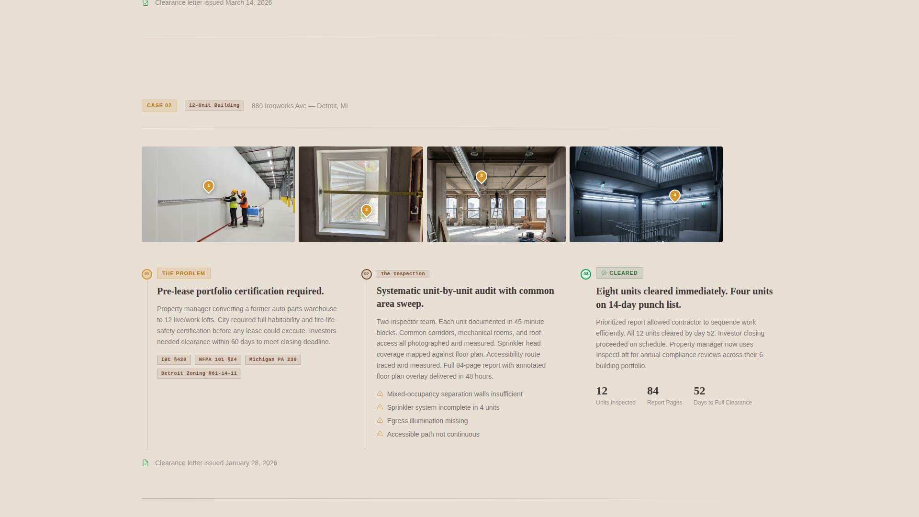Click the document icon beside March 14 clearance letter
The width and height of the screenshot is (919, 517).
click(146, 2)
